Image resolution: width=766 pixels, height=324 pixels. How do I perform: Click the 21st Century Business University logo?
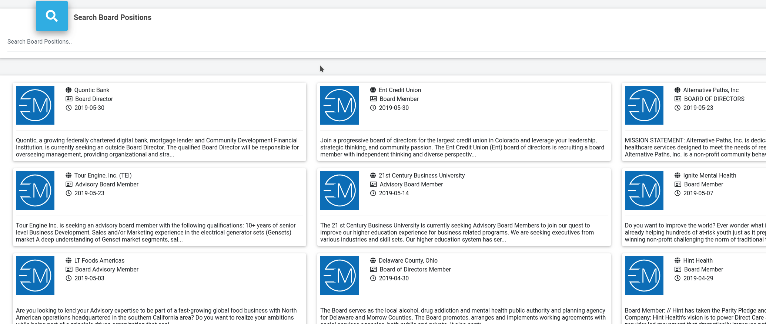click(339, 190)
